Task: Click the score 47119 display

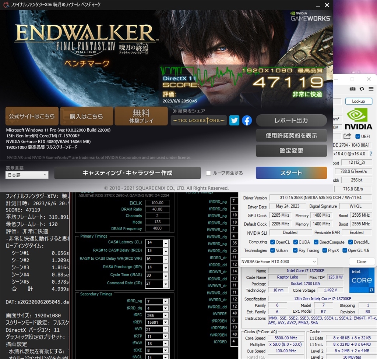Action: click(288, 82)
